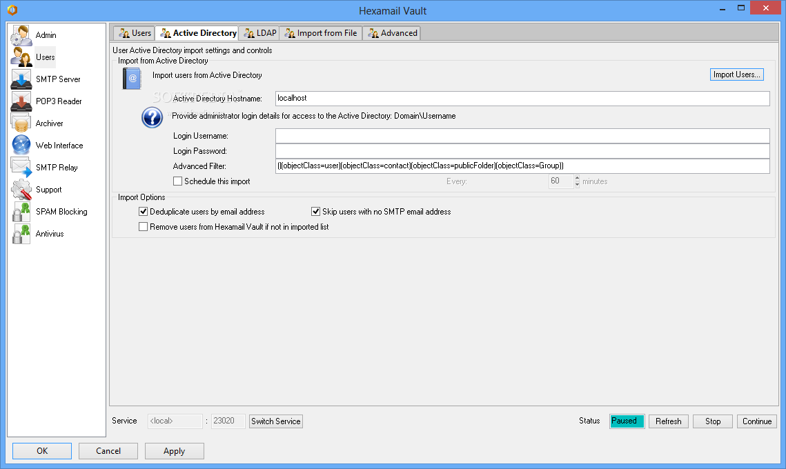Screen dimensions: 786x469
Task: Open Web Interface globe icon
Action: (x=21, y=146)
